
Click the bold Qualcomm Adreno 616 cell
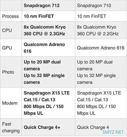pyautogui.click(x=49, y=48)
